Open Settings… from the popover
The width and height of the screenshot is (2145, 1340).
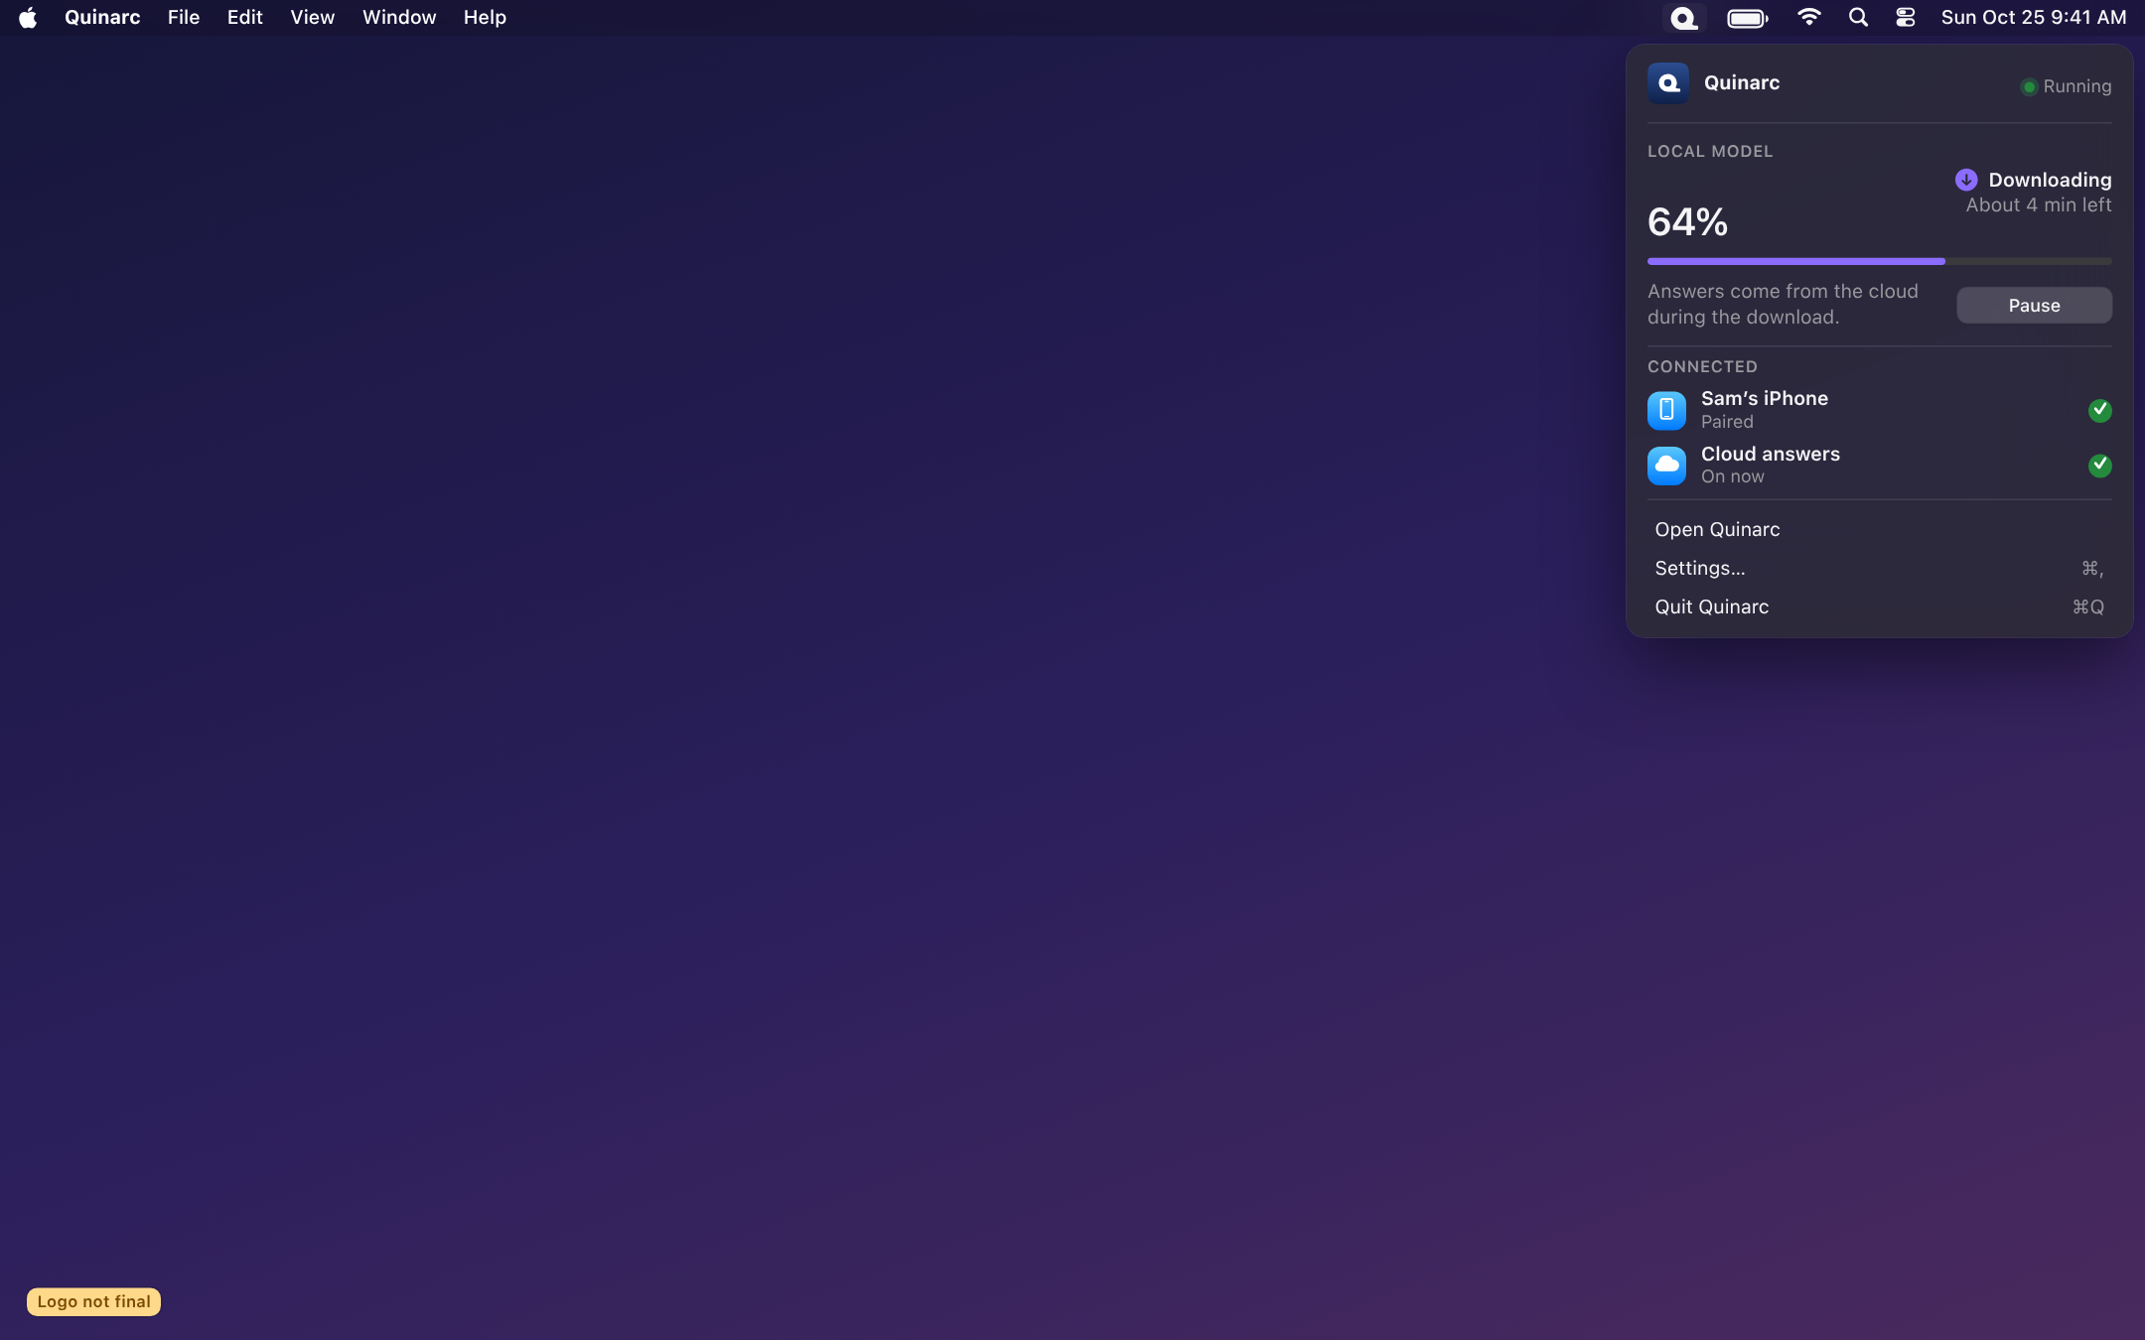[1879, 569]
